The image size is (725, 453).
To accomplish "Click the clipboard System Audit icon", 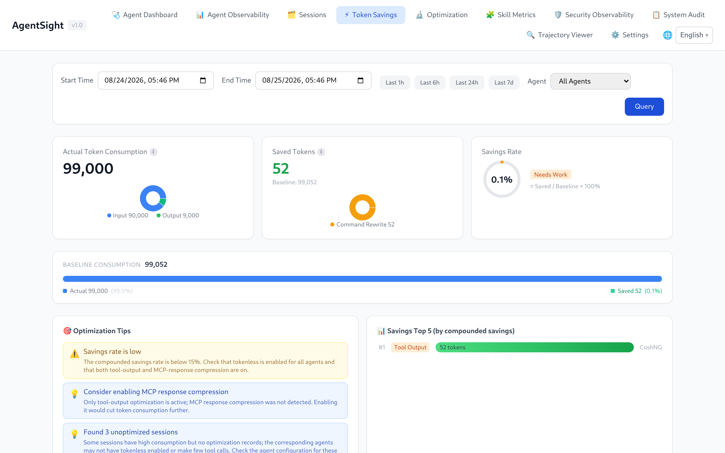I will 656,15.
